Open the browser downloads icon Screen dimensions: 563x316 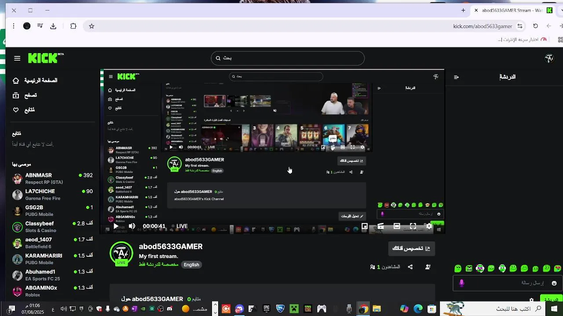coord(53,26)
